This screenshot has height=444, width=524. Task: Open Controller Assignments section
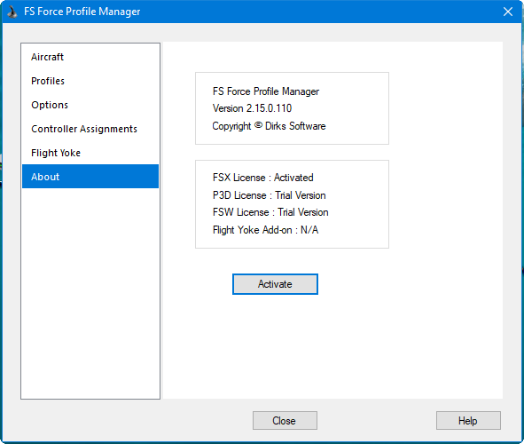click(90, 129)
